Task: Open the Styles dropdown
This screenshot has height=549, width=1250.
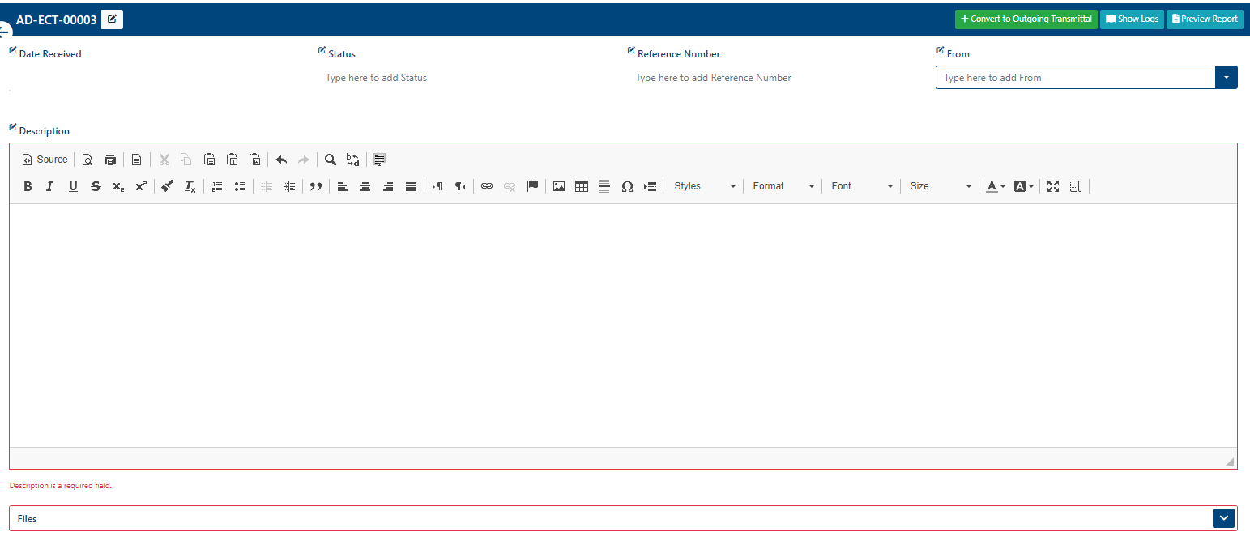Action: (x=705, y=186)
